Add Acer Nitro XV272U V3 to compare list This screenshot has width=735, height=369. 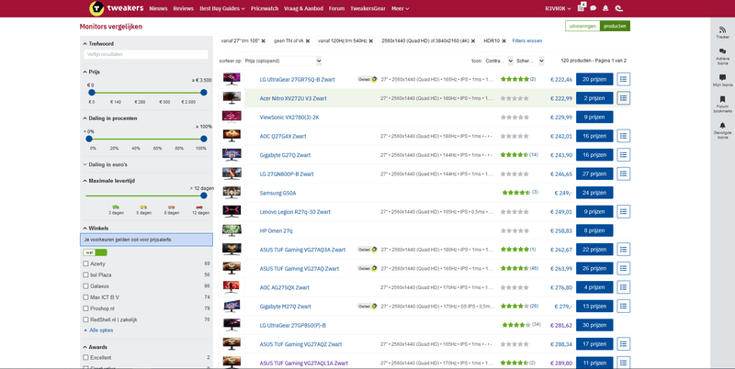coord(624,98)
